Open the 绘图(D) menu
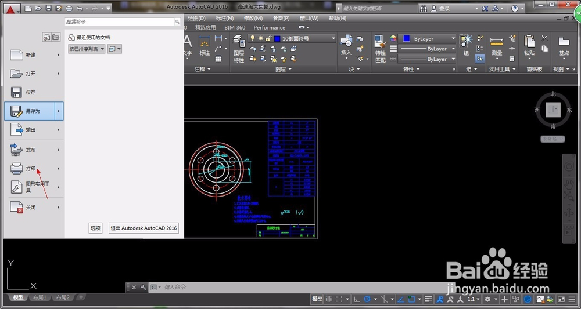The image size is (581, 309). point(196,18)
